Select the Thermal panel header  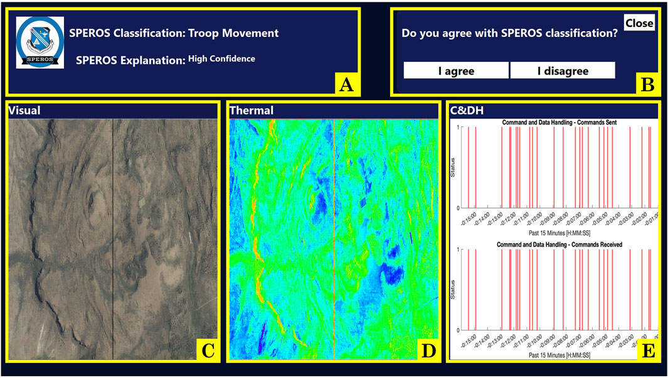[334, 111]
